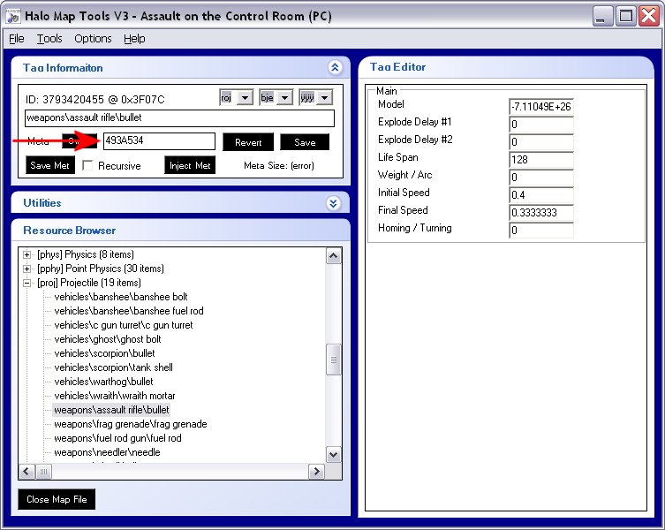
Task: Select vehicles\banshee\banshee fuel rod
Action: pos(129,311)
